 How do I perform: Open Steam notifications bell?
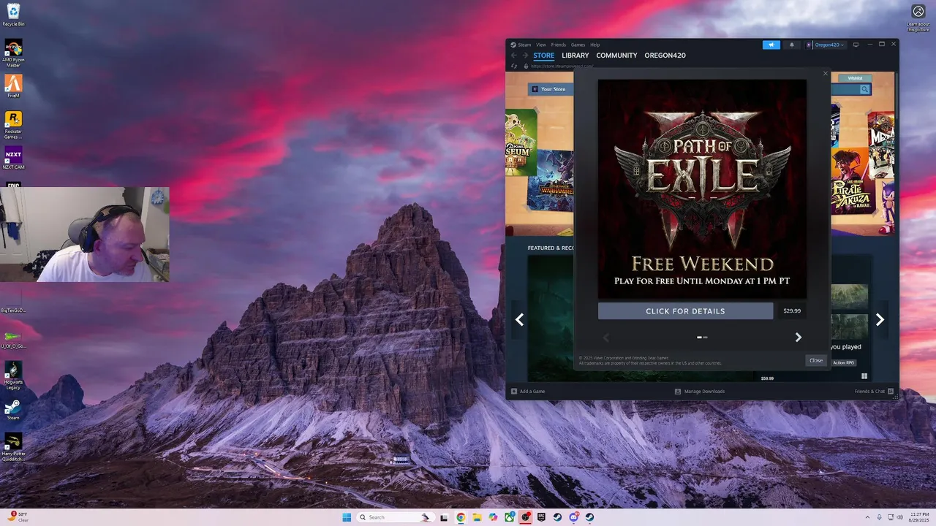pos(791,45)
